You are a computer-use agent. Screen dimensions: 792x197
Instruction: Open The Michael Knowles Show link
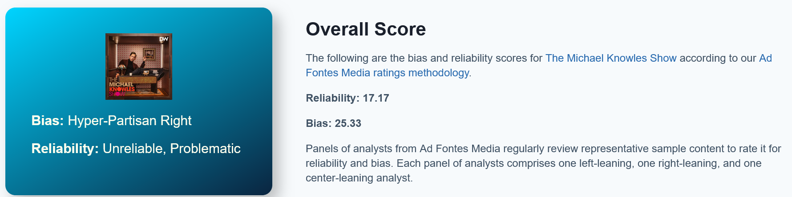tap(610, 58)
